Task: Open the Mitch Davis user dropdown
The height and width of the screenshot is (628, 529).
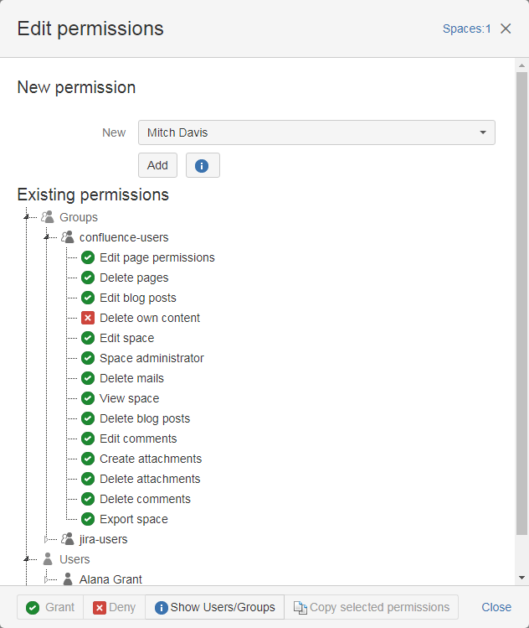Action: pyautogui.click(x=316, y=132)
